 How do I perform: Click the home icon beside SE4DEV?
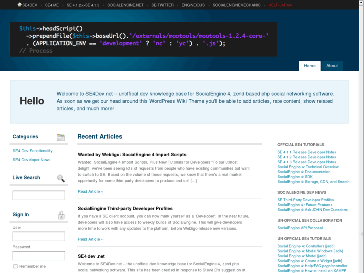(x=19, y=5)
